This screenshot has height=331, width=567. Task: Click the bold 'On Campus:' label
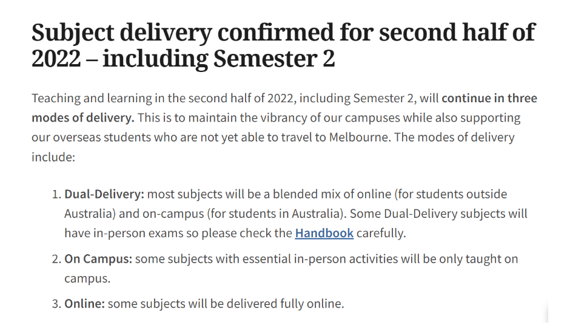coord(98,259)
